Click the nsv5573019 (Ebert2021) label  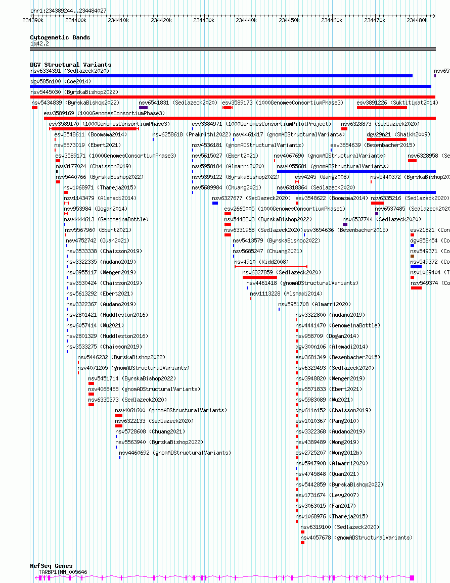[x=88, y=145]
